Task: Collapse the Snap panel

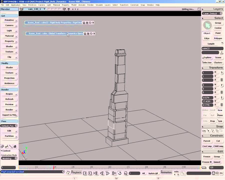Action: point(203,126)
